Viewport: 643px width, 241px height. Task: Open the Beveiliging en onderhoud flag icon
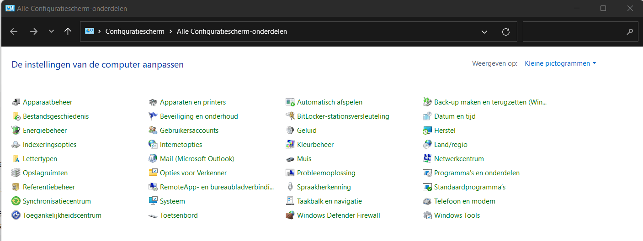pos(153,116)
